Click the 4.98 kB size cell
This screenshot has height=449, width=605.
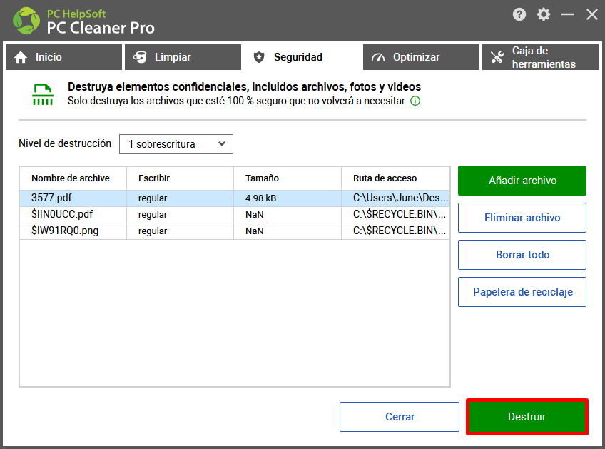pyautogui.click(x=287, y=198)
